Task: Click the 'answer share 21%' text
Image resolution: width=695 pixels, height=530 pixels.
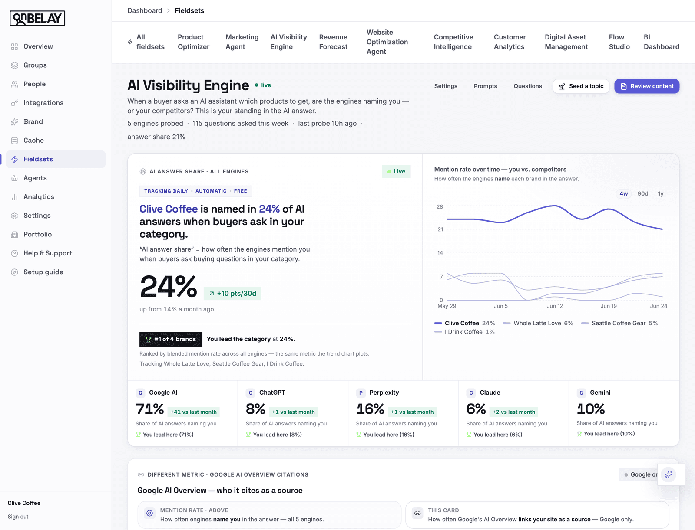Action: click(156, 137)
